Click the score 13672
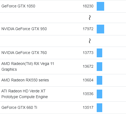126x114 pixels. (88, 66)
